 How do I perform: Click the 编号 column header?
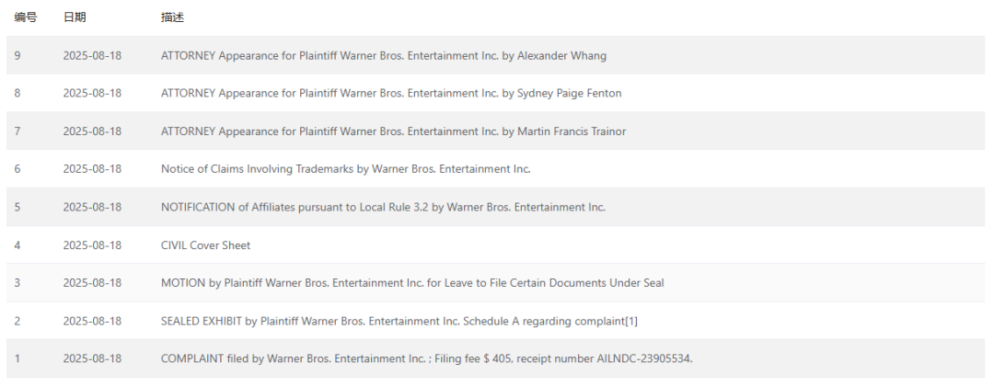pyautogui.click(x=25, y=18)
